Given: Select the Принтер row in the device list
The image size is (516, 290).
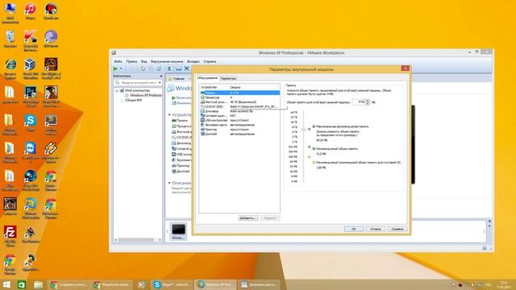Looking at the screenshot, I should coord(239,130).
